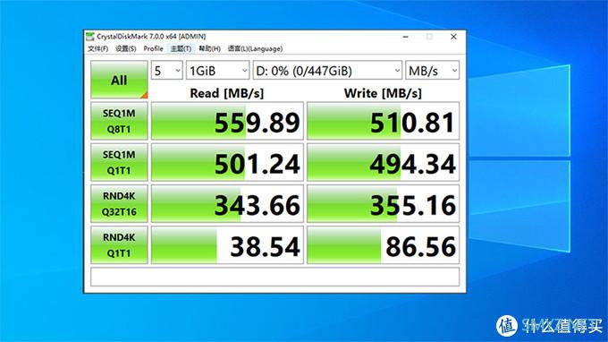Run the RND4K Q1T1 benchmark
Image resolution: width=608 pixels, height=342 pixels.
pos(119,245)
